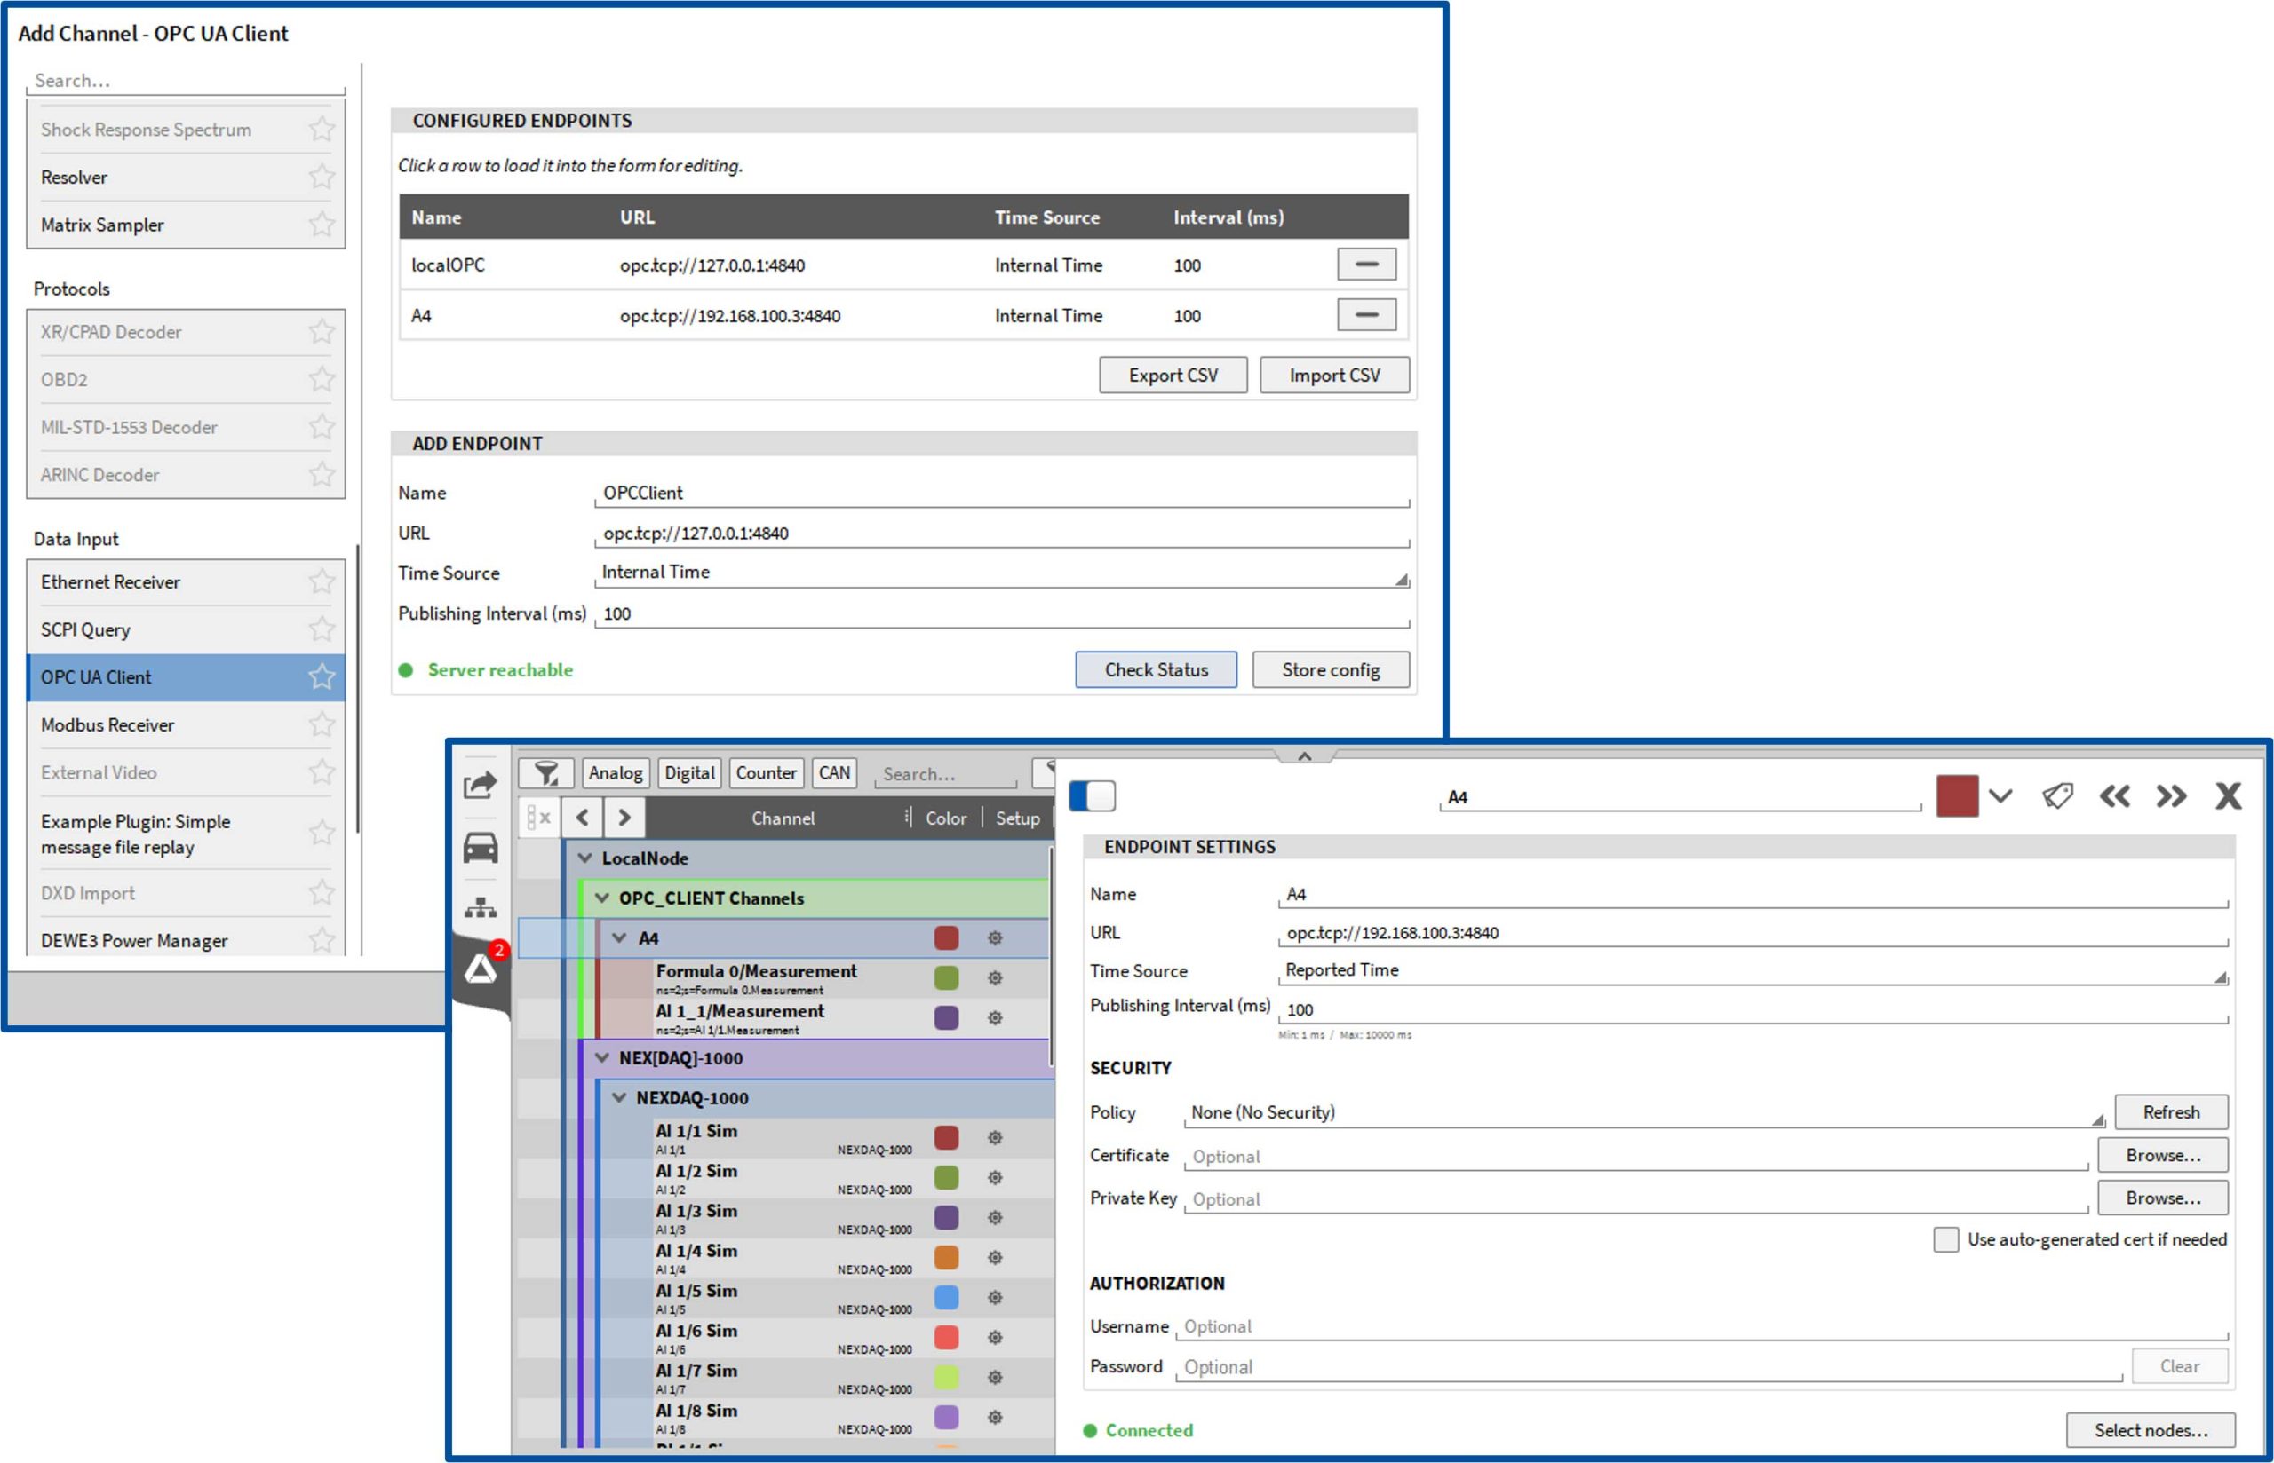Open Time Source dropdown showing Reported Time
The height and width of the screenshot is (1463, 2274).
(1753, 970)
